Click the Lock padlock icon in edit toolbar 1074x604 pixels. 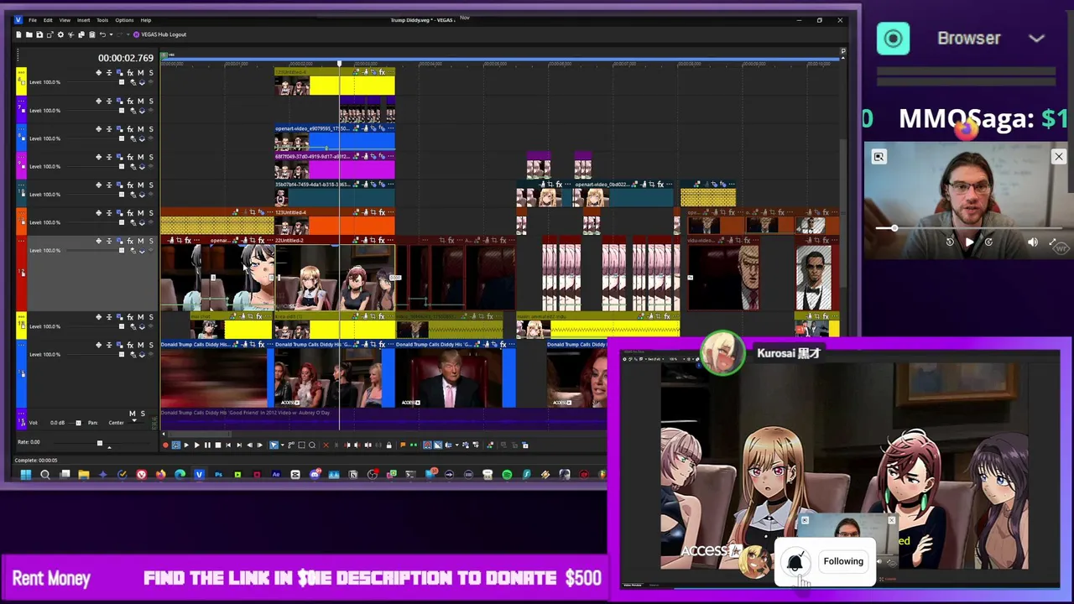389,445
